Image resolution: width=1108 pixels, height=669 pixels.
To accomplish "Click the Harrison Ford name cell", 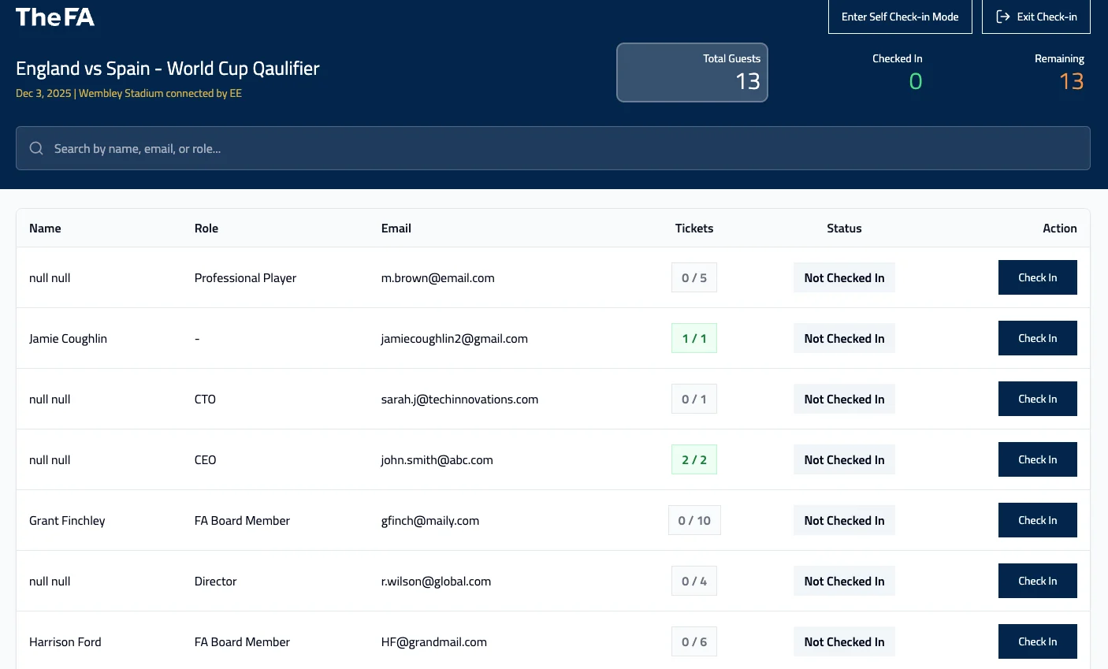I will pyautogui.click(x=65, y=642).
